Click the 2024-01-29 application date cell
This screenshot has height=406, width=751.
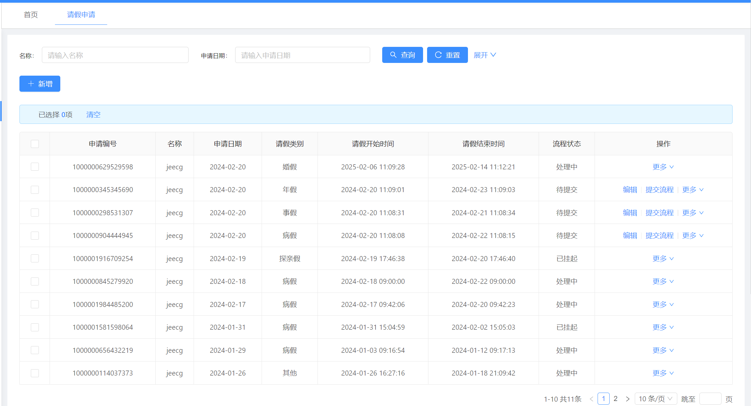pyautogui.click(x=228, y=350)
